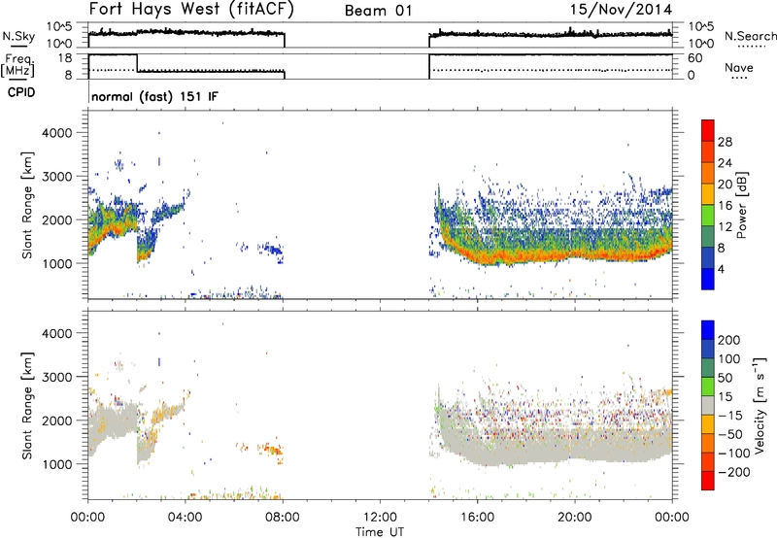Pick the red bottom segment of velocity colorbar
The image size is (777, 538).
(708, 481)
